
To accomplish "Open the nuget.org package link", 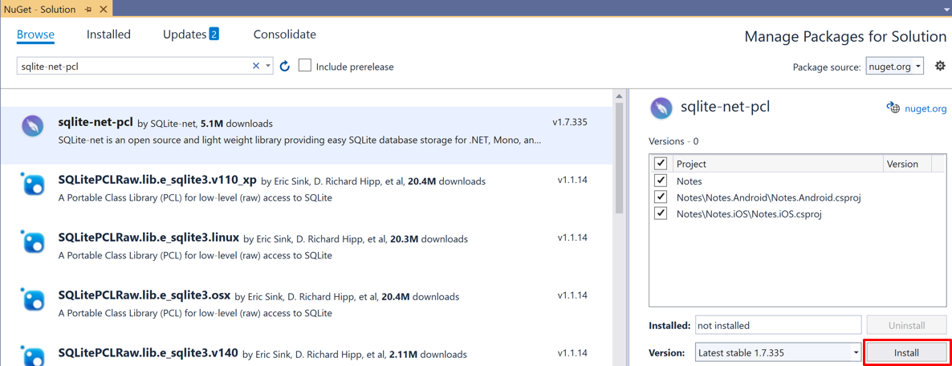I will 925,108.
